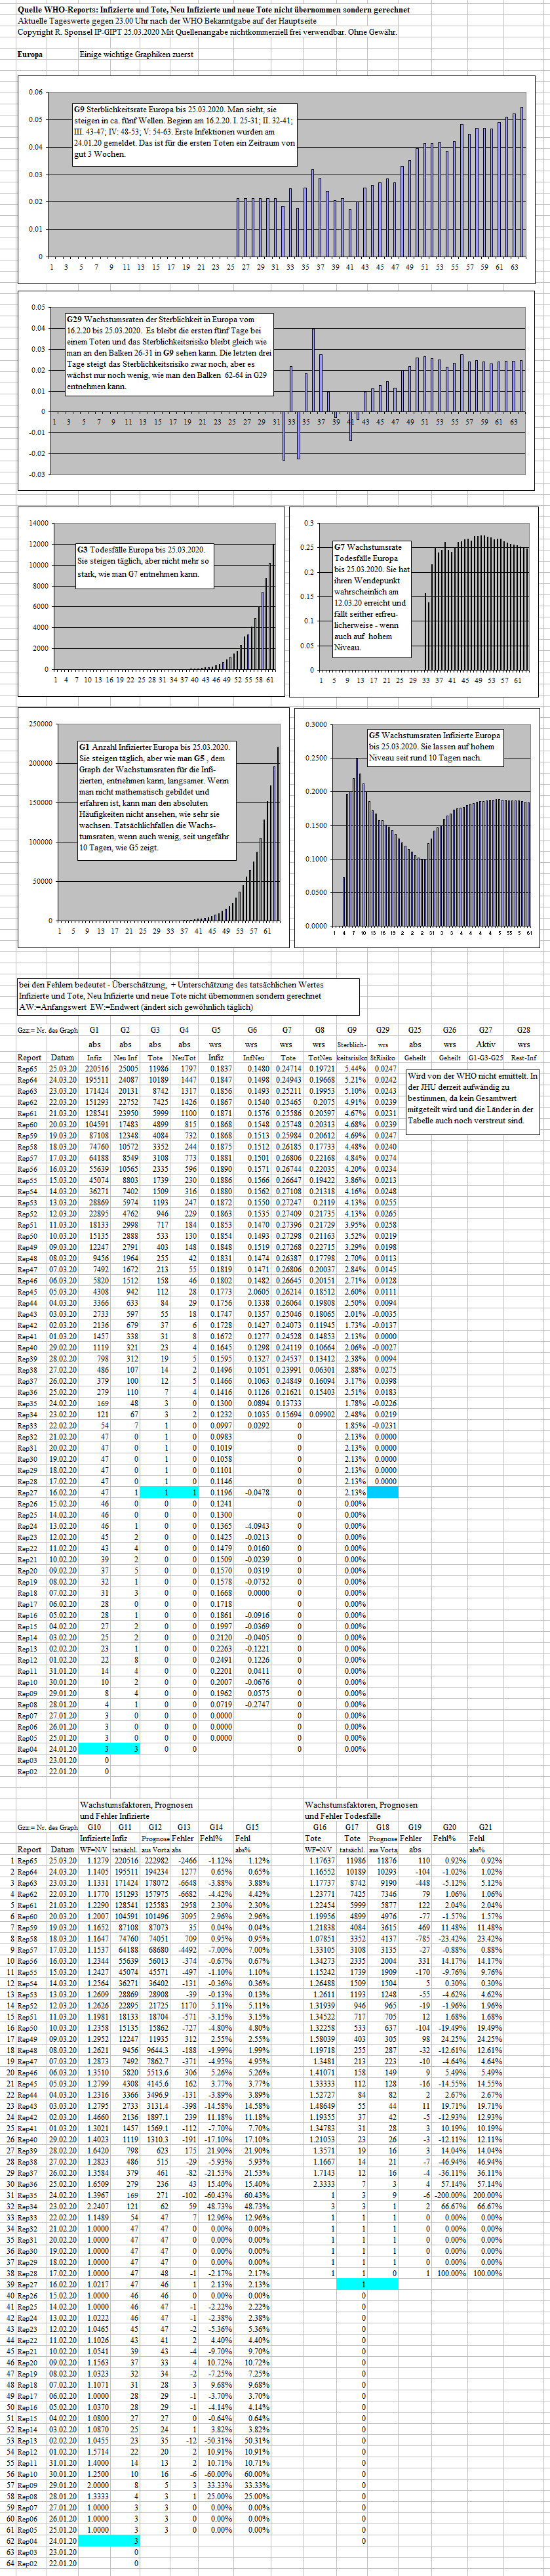Select the G2 column header
Image resolution: width=550 pixels, height=2576 pixels.
click(125, 1029)
